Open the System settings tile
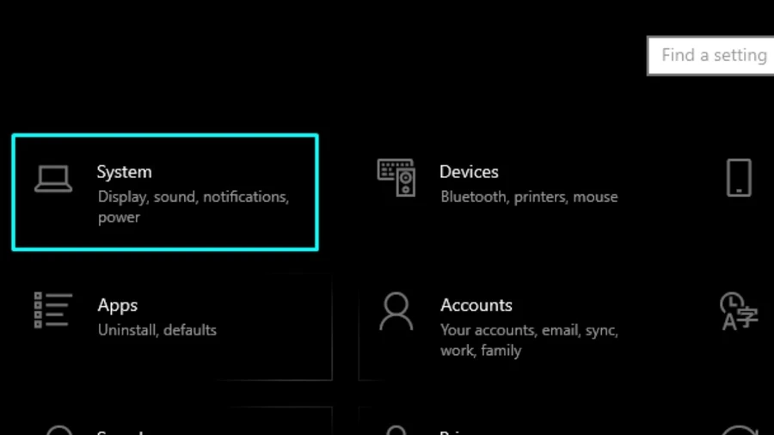Viewport: 774px width, 435px height. point(165,193)
